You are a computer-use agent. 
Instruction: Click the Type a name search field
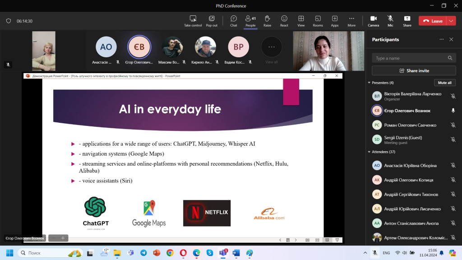[410, 58]
